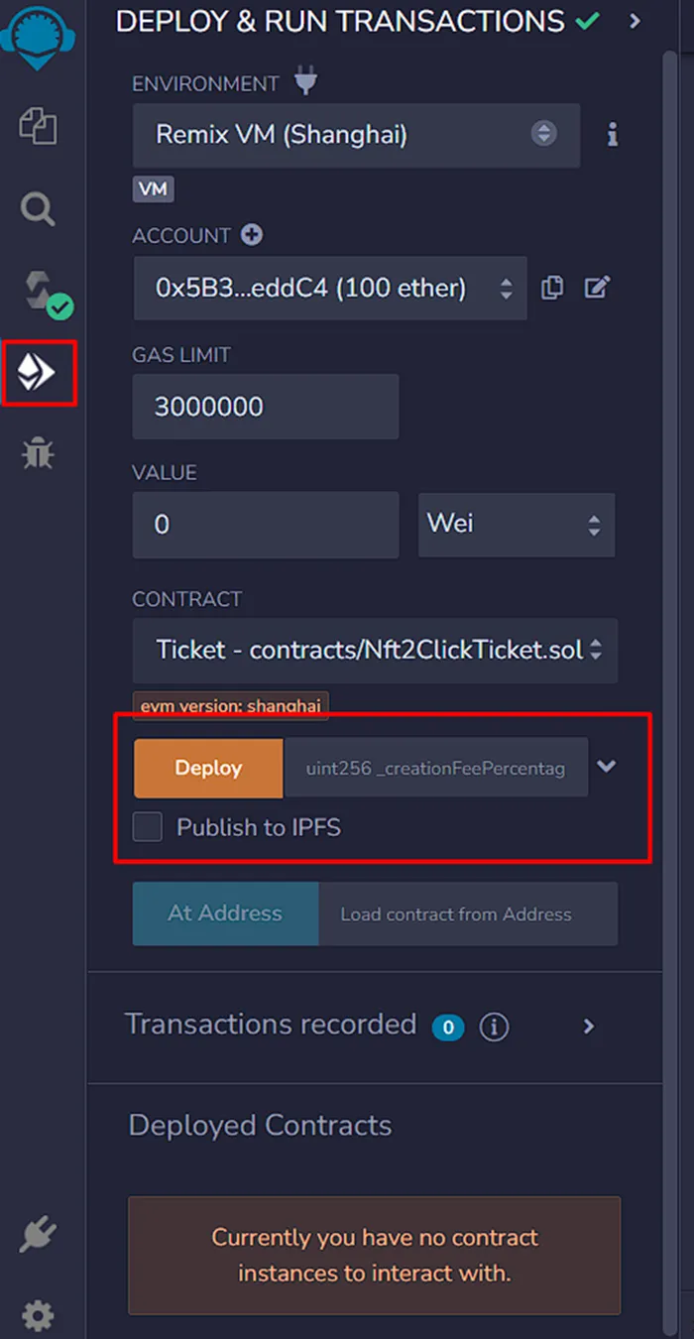The width and height of the screenshot is (694, 1339).
Task: Click the sign message edit icon
Action: [596, 288]
